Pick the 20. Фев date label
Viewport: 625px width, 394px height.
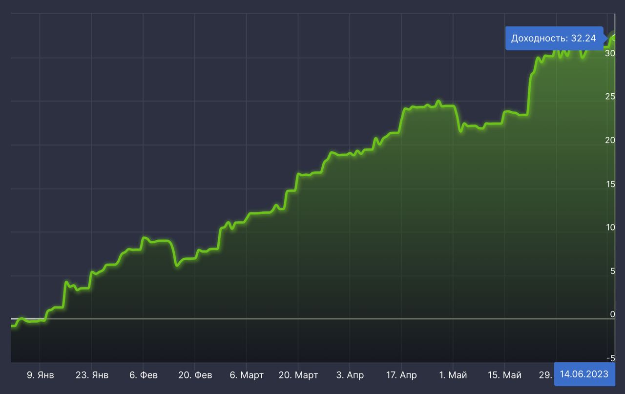point(195,375)
